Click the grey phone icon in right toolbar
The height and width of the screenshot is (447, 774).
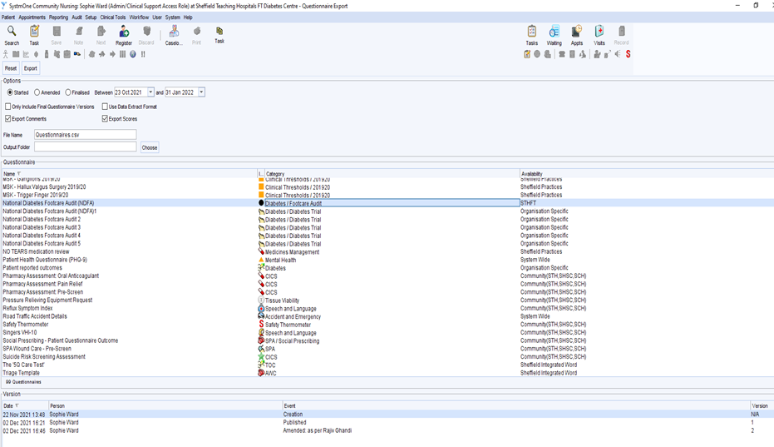pos(562,54)
